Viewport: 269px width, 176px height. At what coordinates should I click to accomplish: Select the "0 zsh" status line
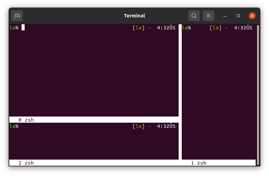click(26, 120)
